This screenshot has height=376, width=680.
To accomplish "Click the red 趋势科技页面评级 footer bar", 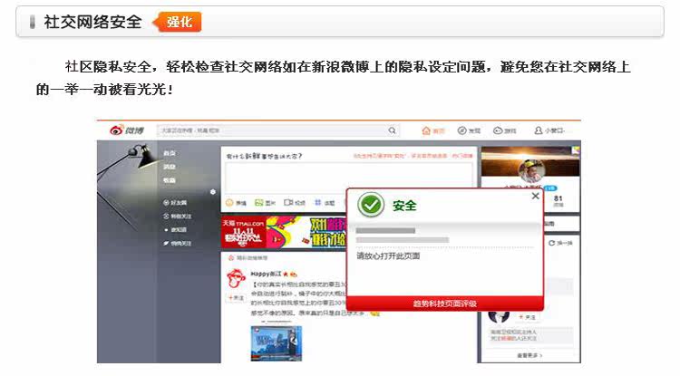I will 445,304.
